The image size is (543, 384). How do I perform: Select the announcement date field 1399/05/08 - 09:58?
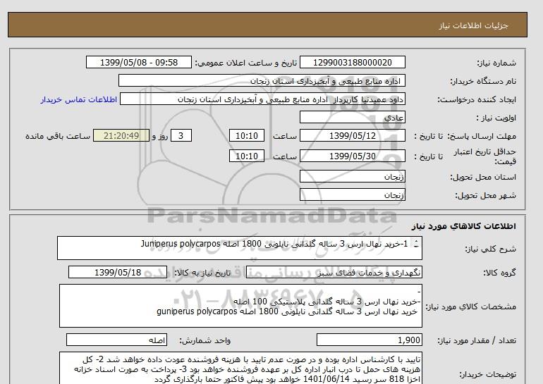pyautogui.click(x=138, y=62)
